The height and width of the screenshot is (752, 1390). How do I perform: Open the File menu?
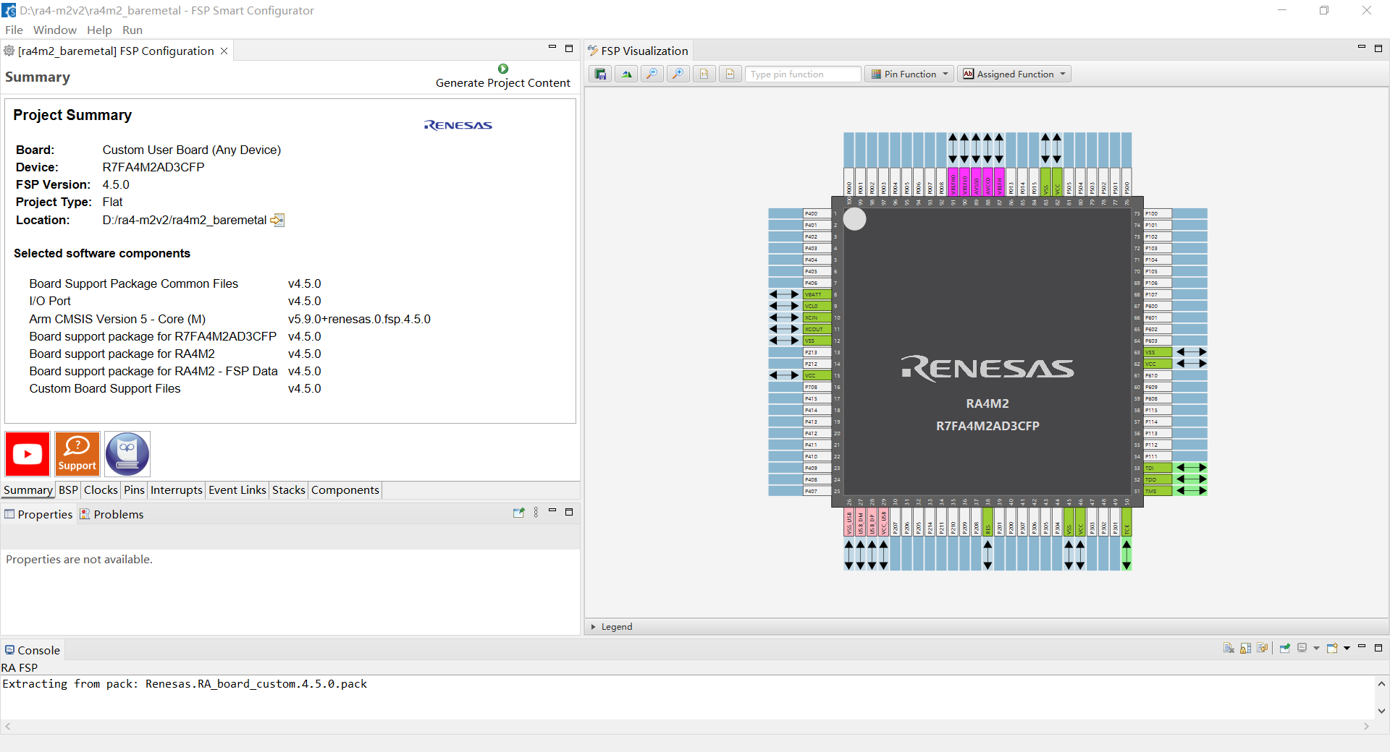pyautogui.click(x=14, y=30)
